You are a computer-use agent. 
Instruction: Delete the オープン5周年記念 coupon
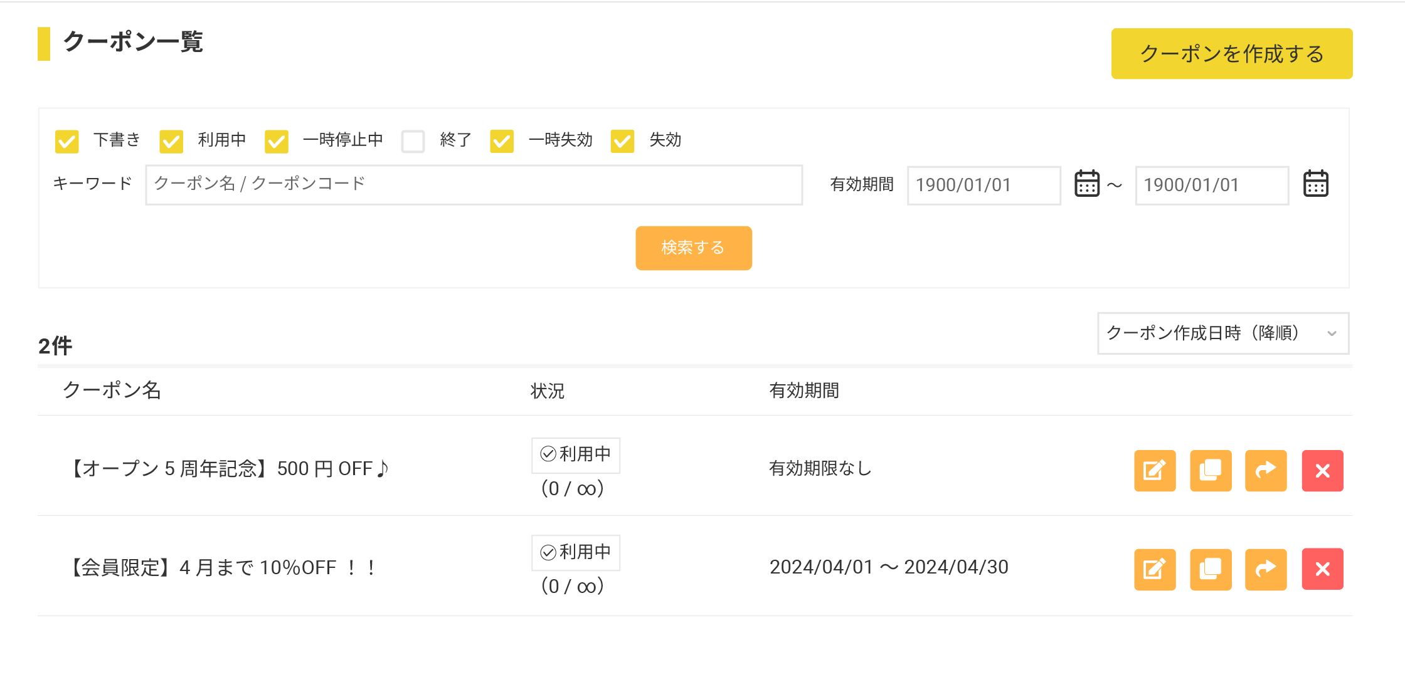1322,471
